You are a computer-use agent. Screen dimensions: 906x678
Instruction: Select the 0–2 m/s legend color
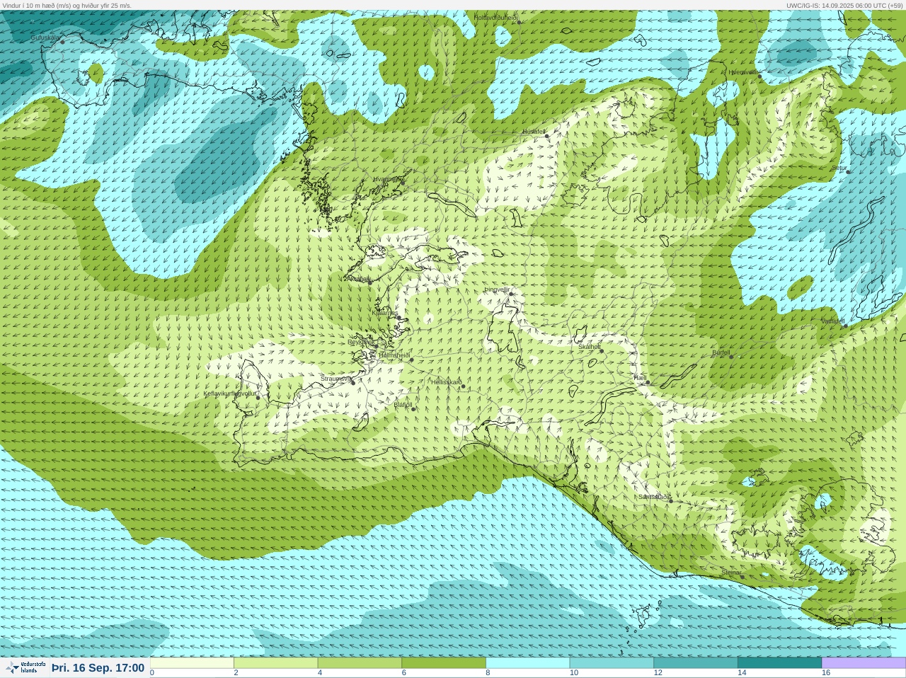(x=192, y=663)
